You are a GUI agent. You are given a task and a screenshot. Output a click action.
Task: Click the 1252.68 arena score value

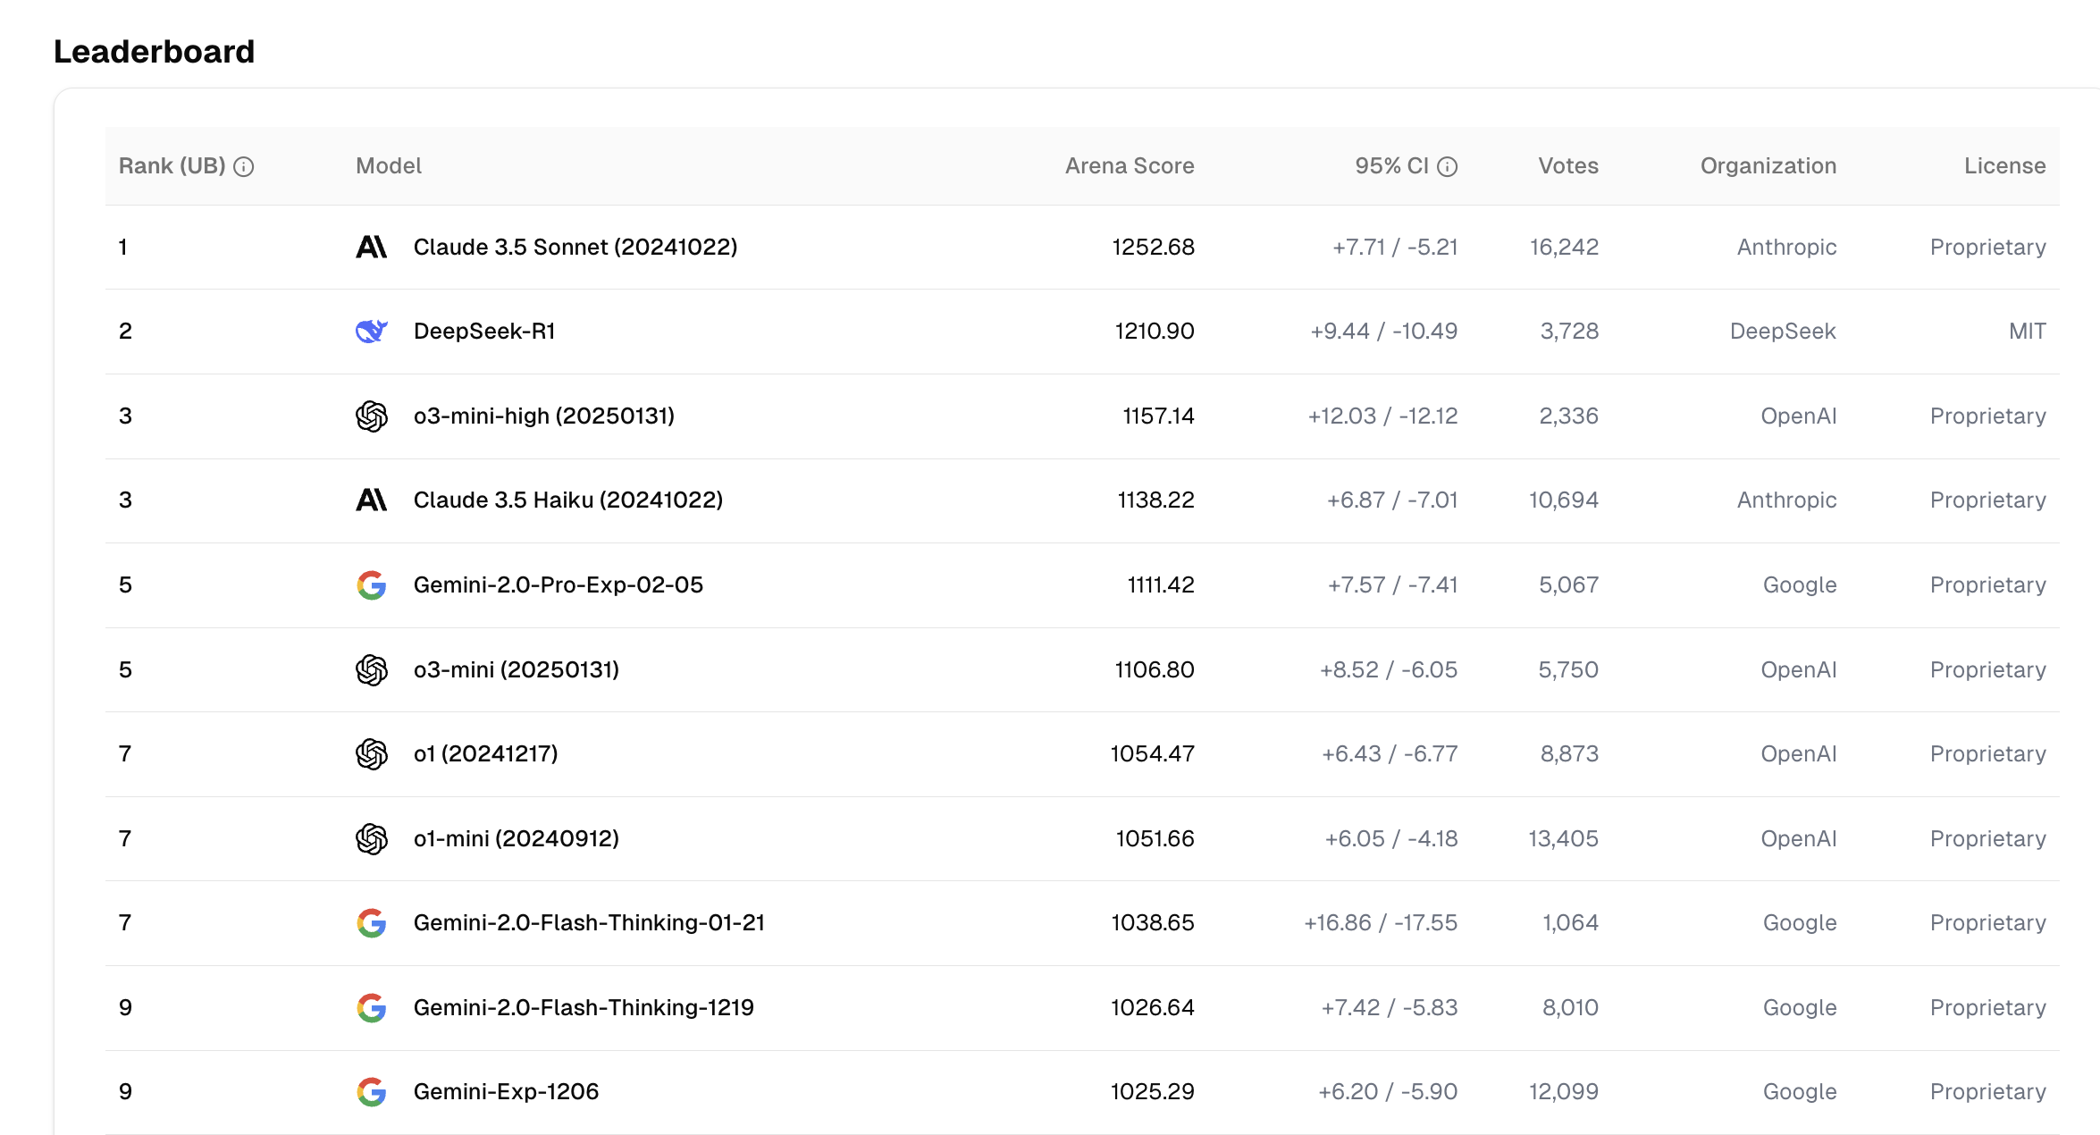pos(1153,248)
